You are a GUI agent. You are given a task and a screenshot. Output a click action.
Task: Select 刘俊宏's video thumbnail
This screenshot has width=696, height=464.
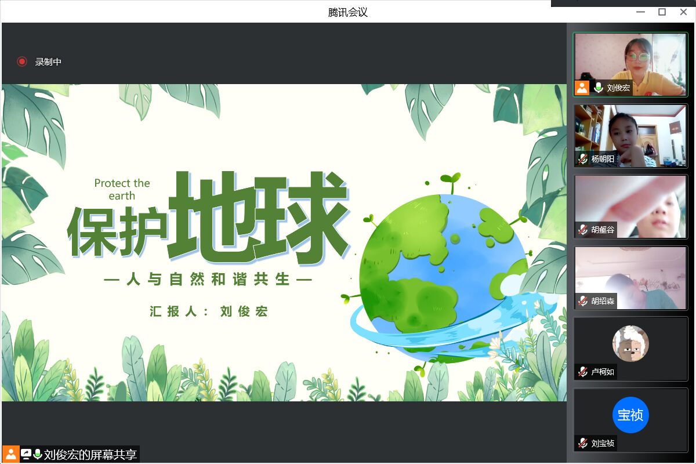click(630, 58)
